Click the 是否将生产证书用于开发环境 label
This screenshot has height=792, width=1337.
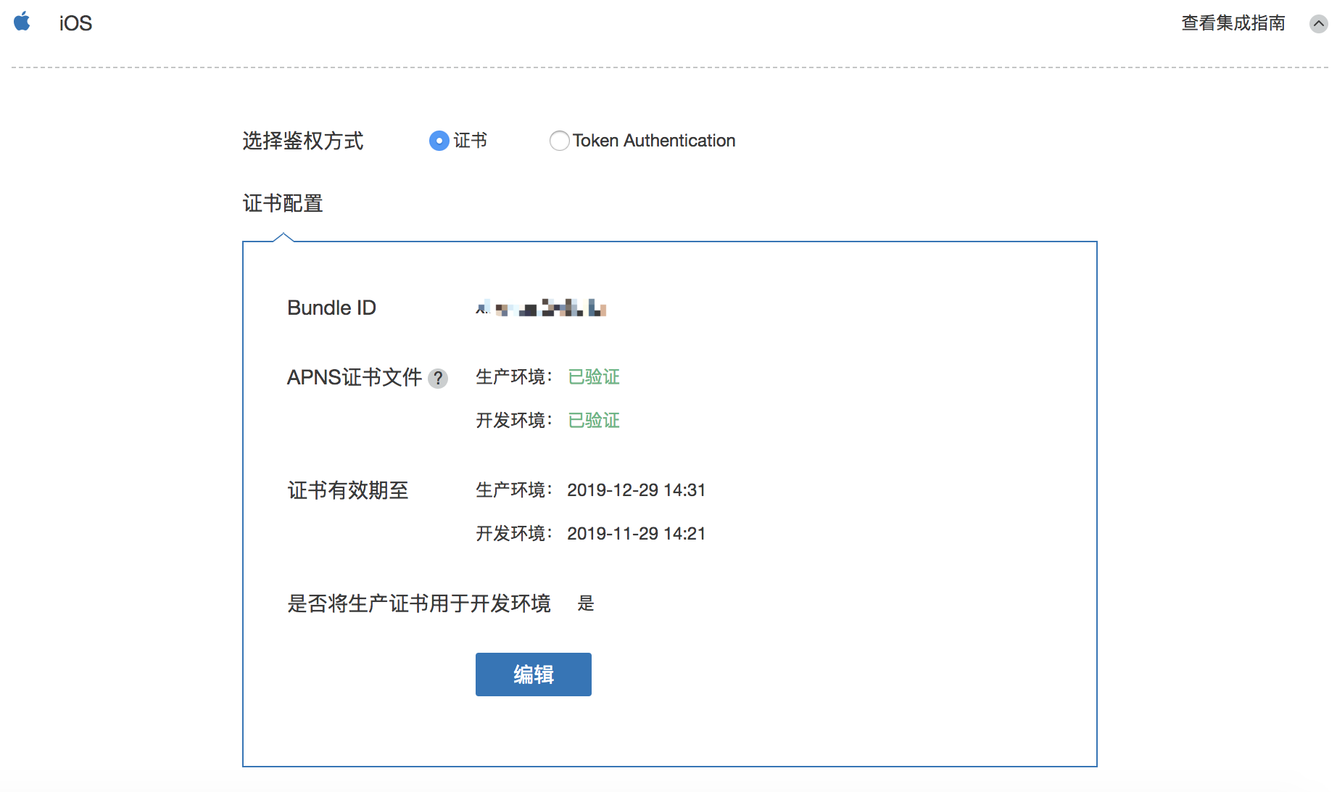point(419,603)
